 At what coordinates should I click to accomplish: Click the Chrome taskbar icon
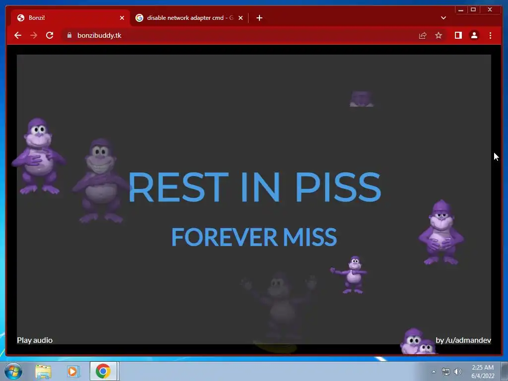[103, 371]
